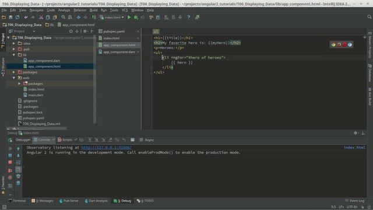This screenshot has width=373, height=210.
Task: Collapse the lib folder
Action: (14, 55)
